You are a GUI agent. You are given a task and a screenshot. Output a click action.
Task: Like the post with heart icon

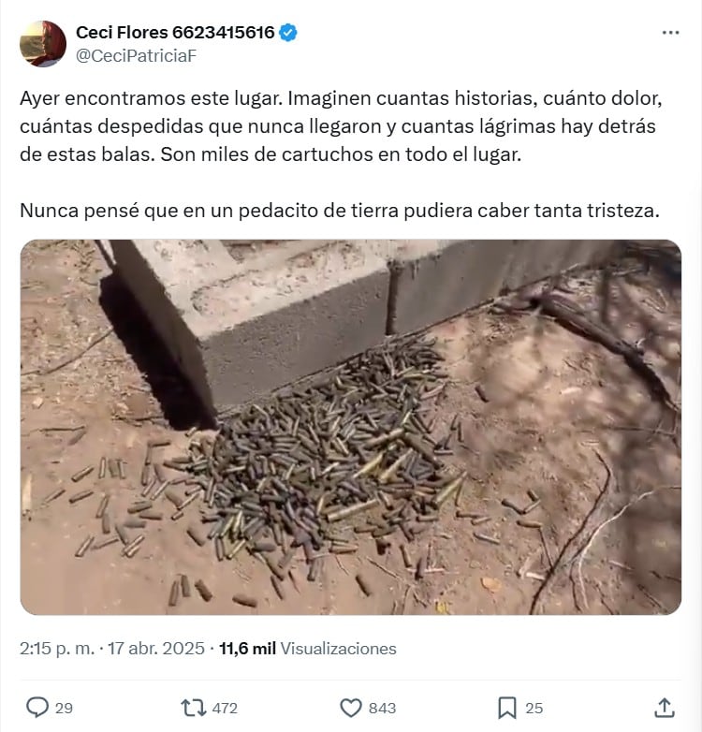click(x=351, y=708)
